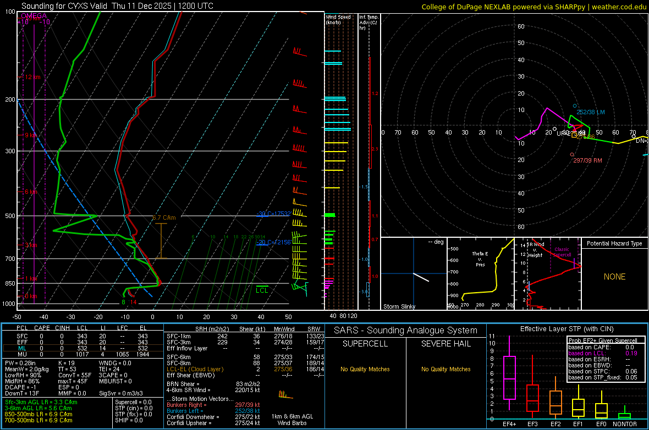This screenshot has height=430, width=649.
Task: Click the Corfidi Downshear vector line
Action: coord(213,417)
